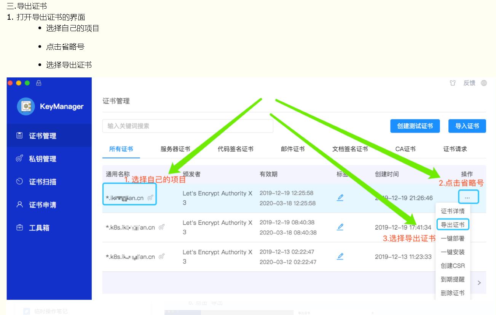Choose 一键安装 from the dropdown menu
This screenshot has height=315, width=496.
coord(453,252)
